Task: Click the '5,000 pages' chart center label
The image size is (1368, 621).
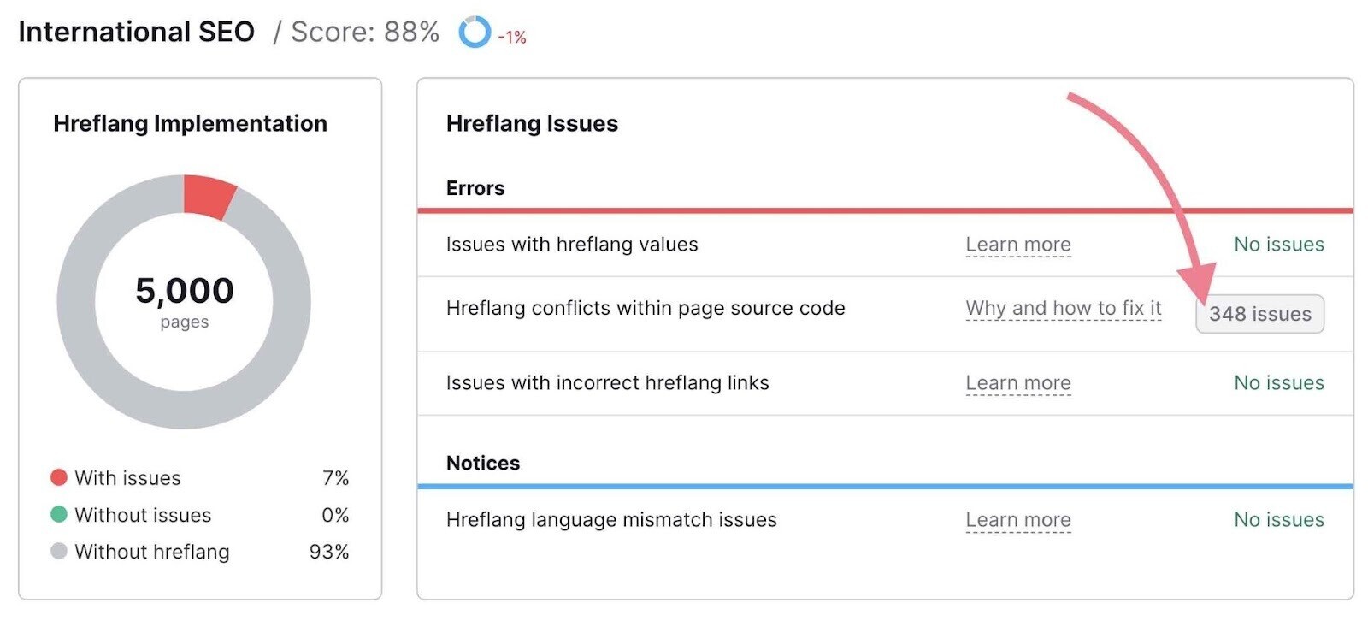Action: (x=185, y=298)
